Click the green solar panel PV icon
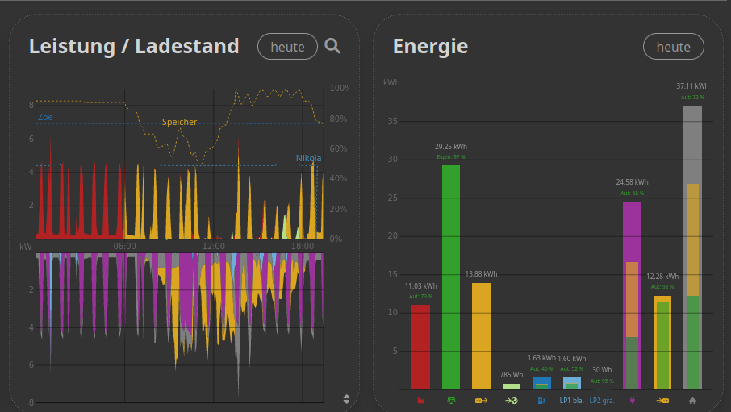Viewport: 731px width, 412px height. (x=451, y=401)
